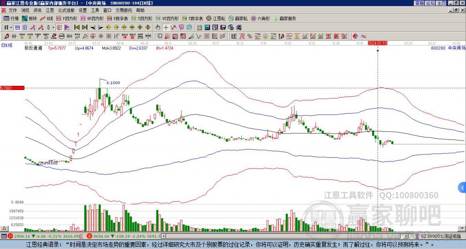Open the 文件 menu
This screenshot has width=466, height=249.
(13, 10)
